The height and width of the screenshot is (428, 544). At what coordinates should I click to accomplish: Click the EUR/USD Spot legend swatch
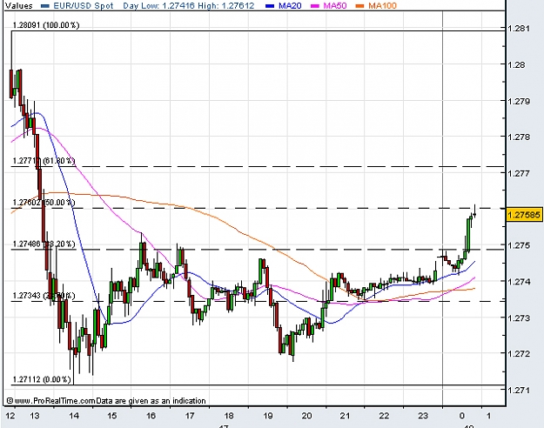click(45, 6)
